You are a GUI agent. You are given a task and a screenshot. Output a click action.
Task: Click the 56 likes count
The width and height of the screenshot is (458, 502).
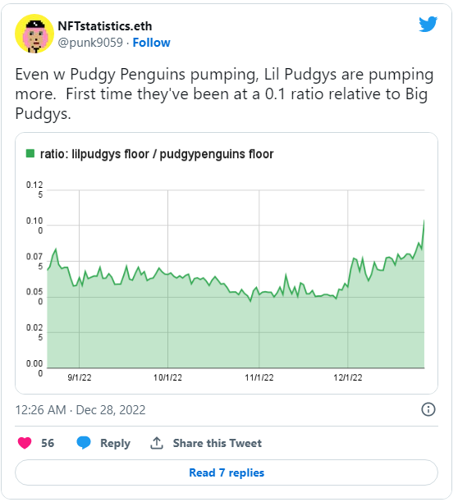coord(48,443)
